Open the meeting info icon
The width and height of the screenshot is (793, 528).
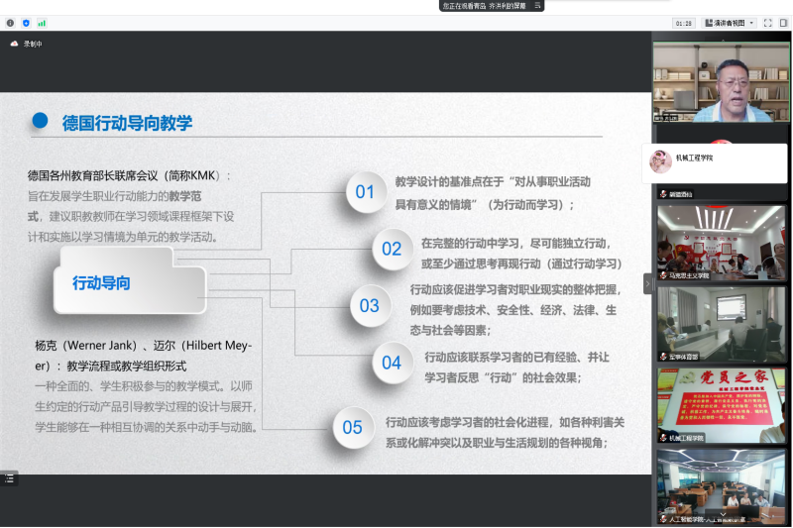[x=10, y=22]
